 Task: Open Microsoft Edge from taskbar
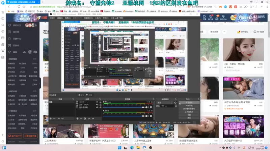(132, 148)
